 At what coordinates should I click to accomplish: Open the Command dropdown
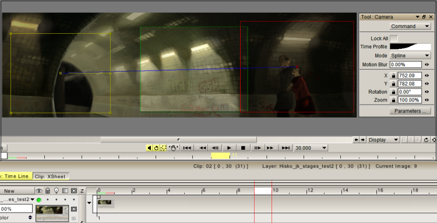click(410, 26)
